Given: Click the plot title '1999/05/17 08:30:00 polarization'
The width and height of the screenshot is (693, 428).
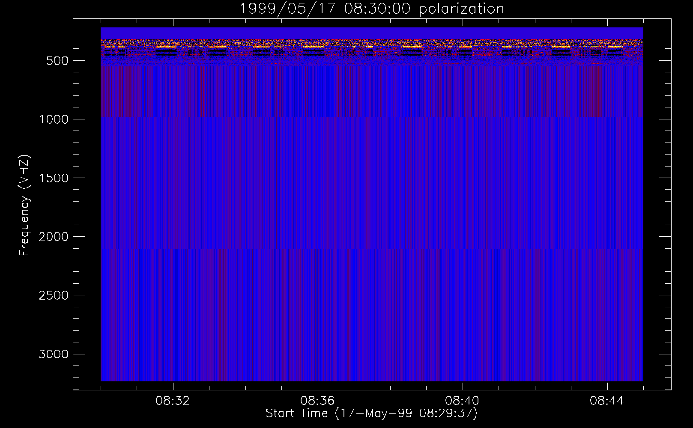Looking at the screenshot, I should tap(371, 9).
